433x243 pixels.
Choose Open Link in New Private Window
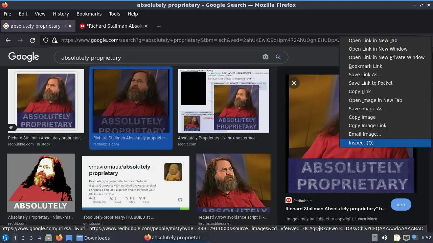pyautogui.click(x=385, y=57)
